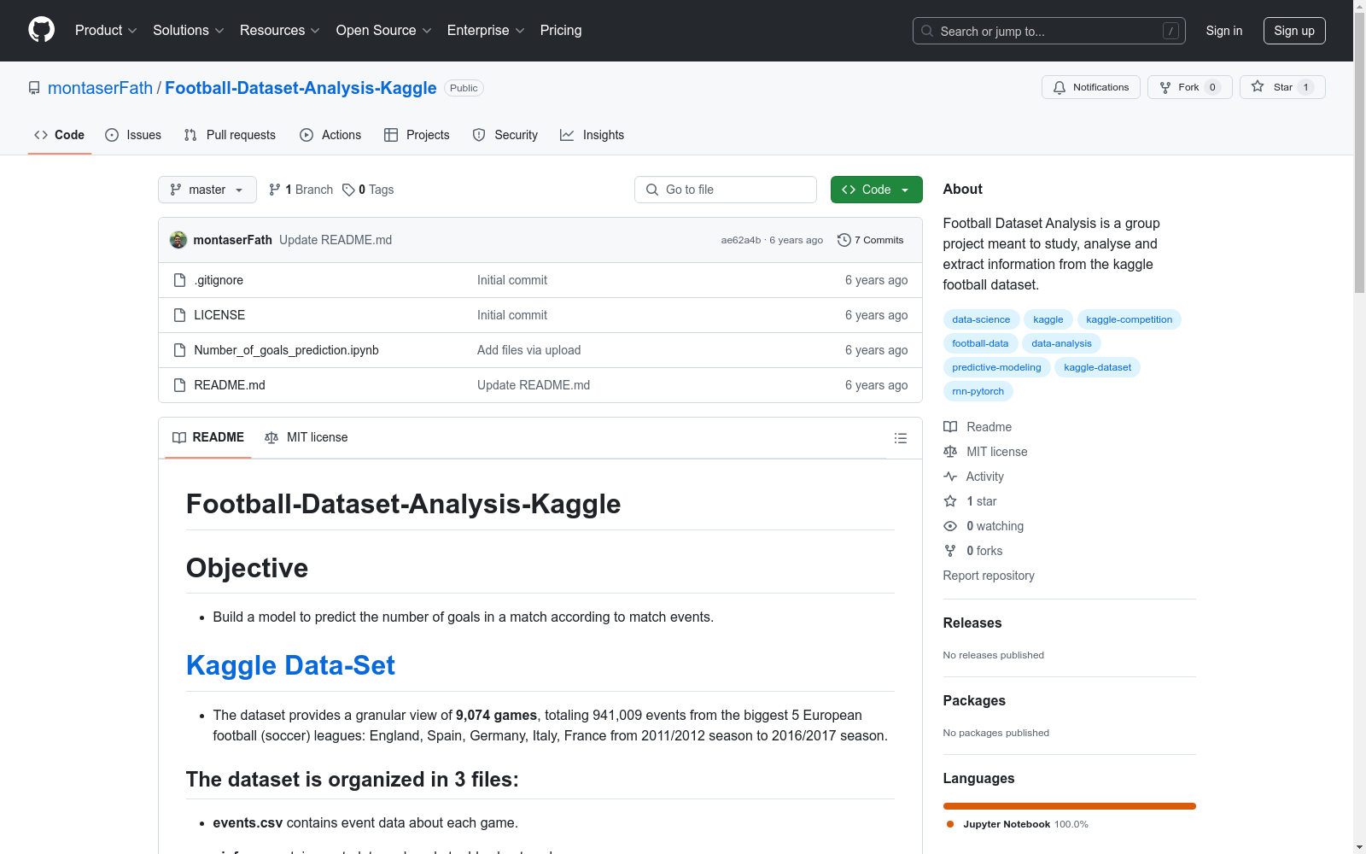Click the Sign up button
The height and width of the screenshot is (854, 1366).
[1294, 31]
